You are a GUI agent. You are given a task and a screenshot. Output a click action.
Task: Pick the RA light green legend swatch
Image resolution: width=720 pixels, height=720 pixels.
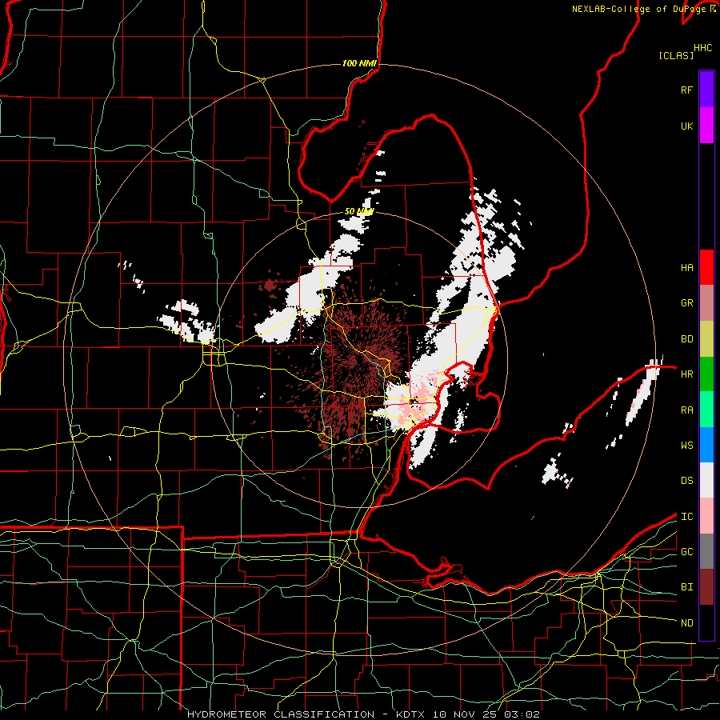point(706,410)
